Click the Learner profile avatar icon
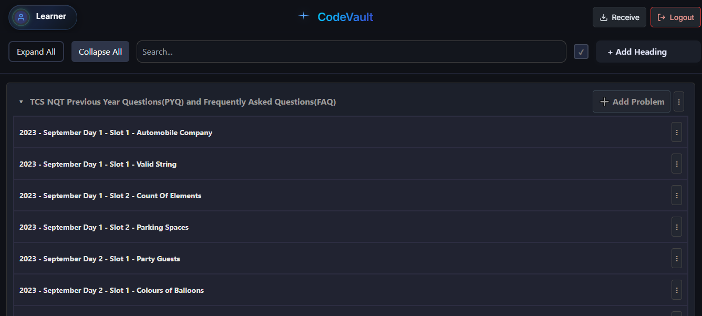 click(x=21, y=17)
